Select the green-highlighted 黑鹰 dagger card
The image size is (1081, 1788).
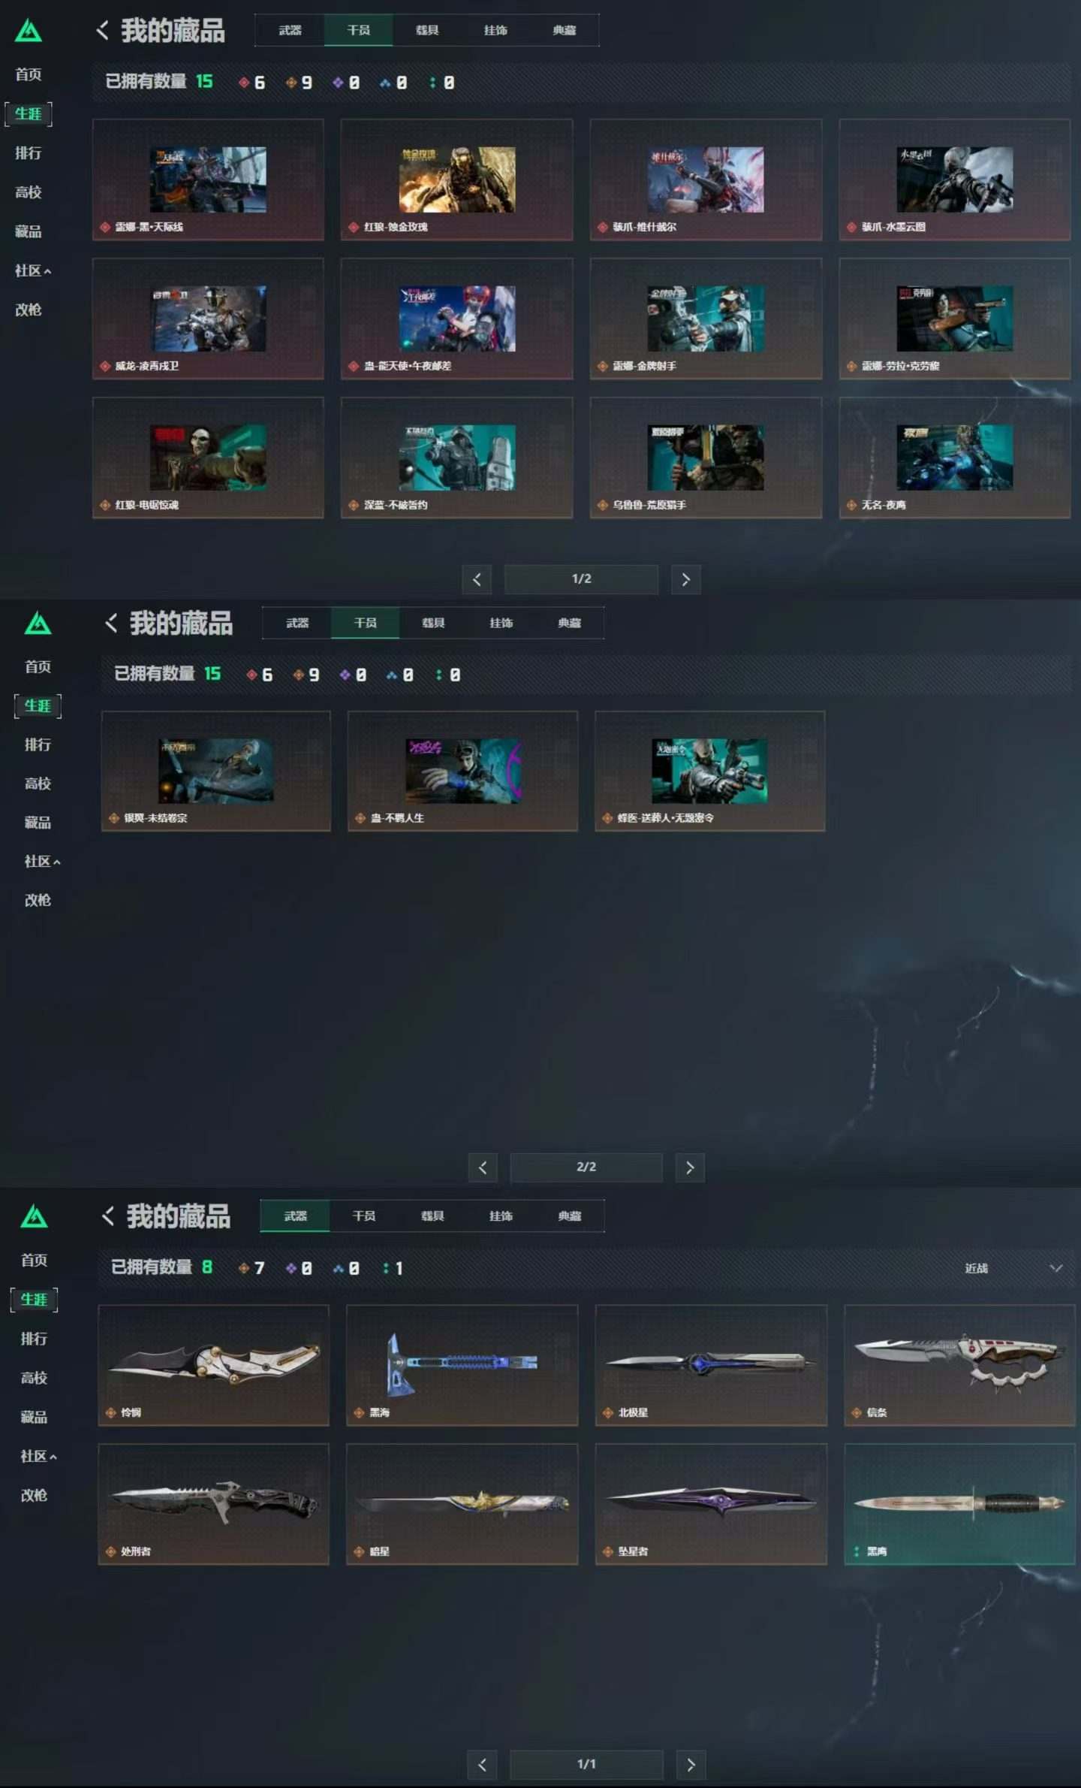960,1504
